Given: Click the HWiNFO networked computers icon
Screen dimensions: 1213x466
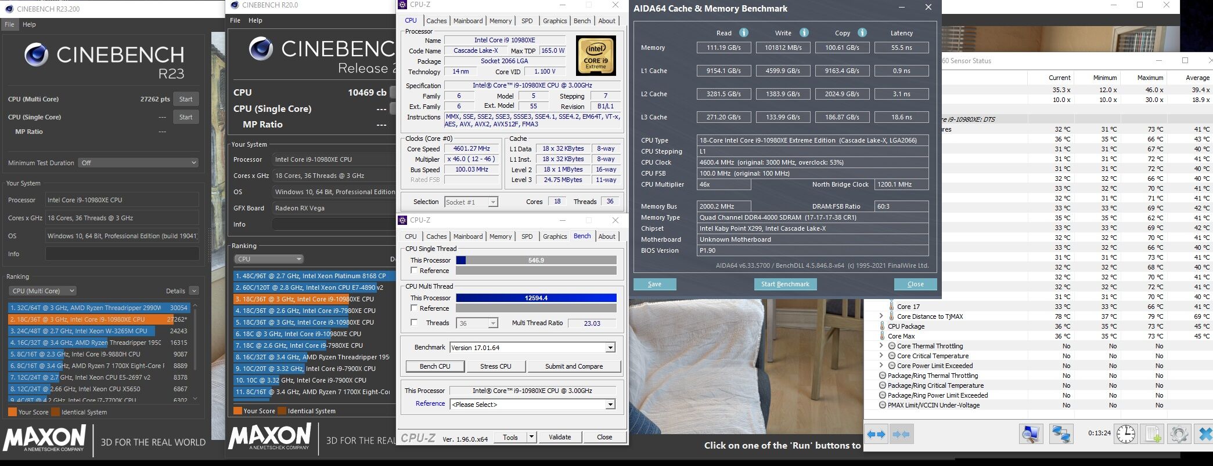Looking at the screenshot, I should pos(1061,434).
